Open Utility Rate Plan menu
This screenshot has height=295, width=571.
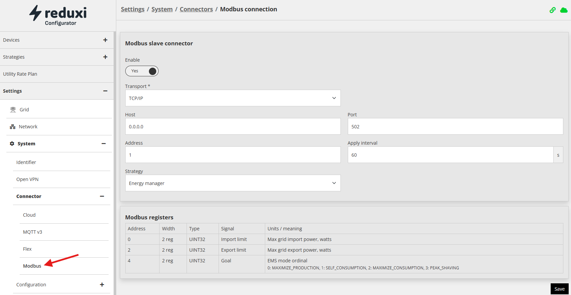pyautogui.click(x=57, y=74)
